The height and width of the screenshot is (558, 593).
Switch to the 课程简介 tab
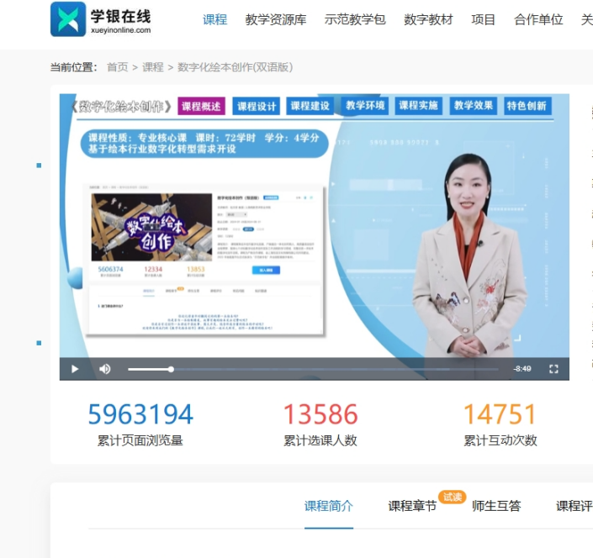pos(329,506)
